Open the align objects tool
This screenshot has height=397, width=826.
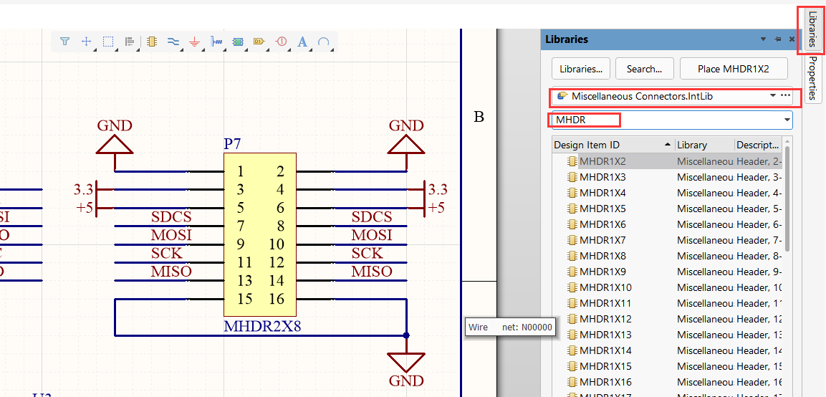pyautogui.click(x=130, y=41)
